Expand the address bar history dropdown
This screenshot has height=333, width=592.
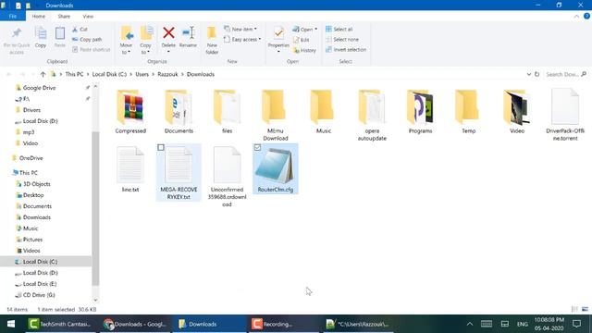[x=528, y=74]
